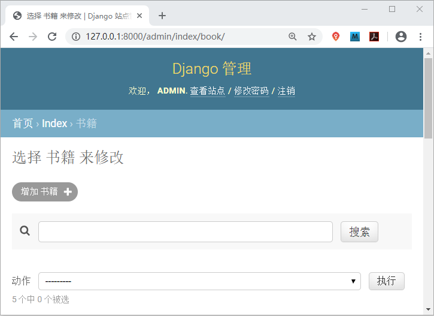The width and height of the screenshot is (434, 316).
Task: Click the 增加 书籍 button
Action: coord(45,192)
